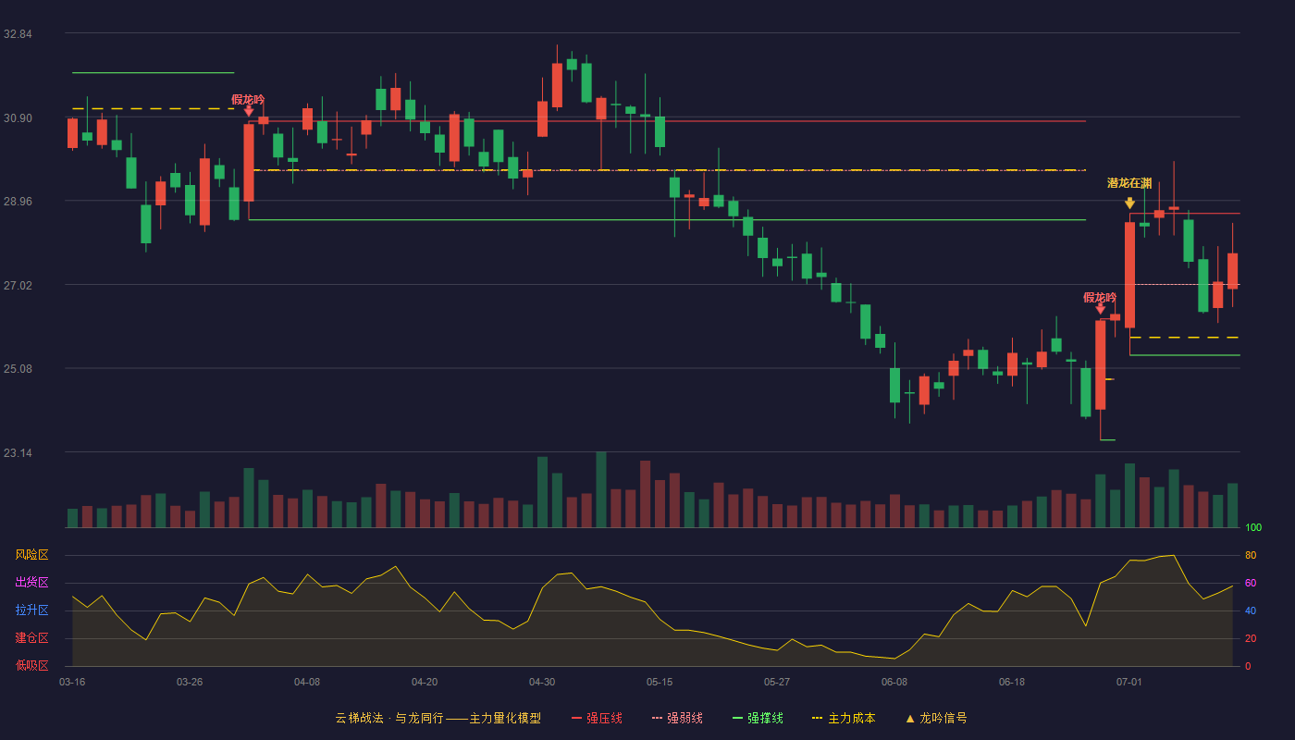This screenshot has width=1295, height=740.
Task: Click the 06-18 date label
Action: (x=1012, y=682)
